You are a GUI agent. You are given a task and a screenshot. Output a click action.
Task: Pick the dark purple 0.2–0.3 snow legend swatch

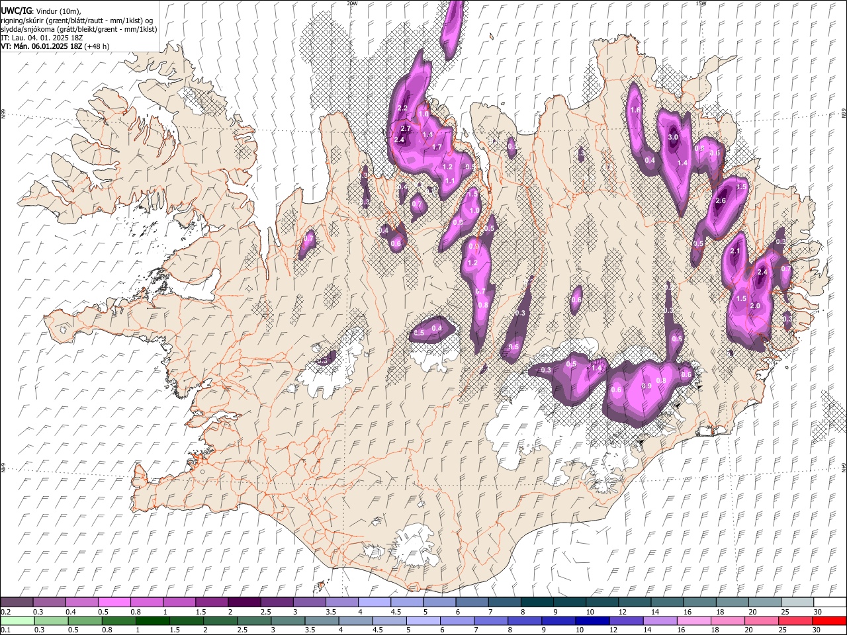(17, 603)
